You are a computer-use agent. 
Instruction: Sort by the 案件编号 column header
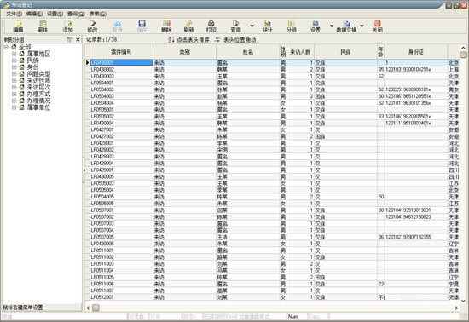[x=121, y=52]
